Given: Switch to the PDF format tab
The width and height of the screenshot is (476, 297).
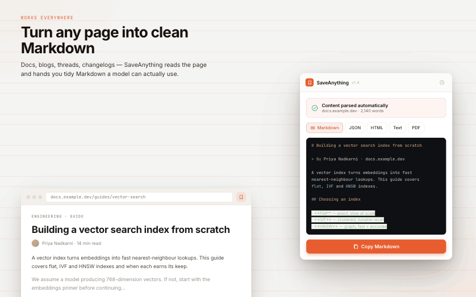Looking at the screenshot, I should [x=416, y=128].
